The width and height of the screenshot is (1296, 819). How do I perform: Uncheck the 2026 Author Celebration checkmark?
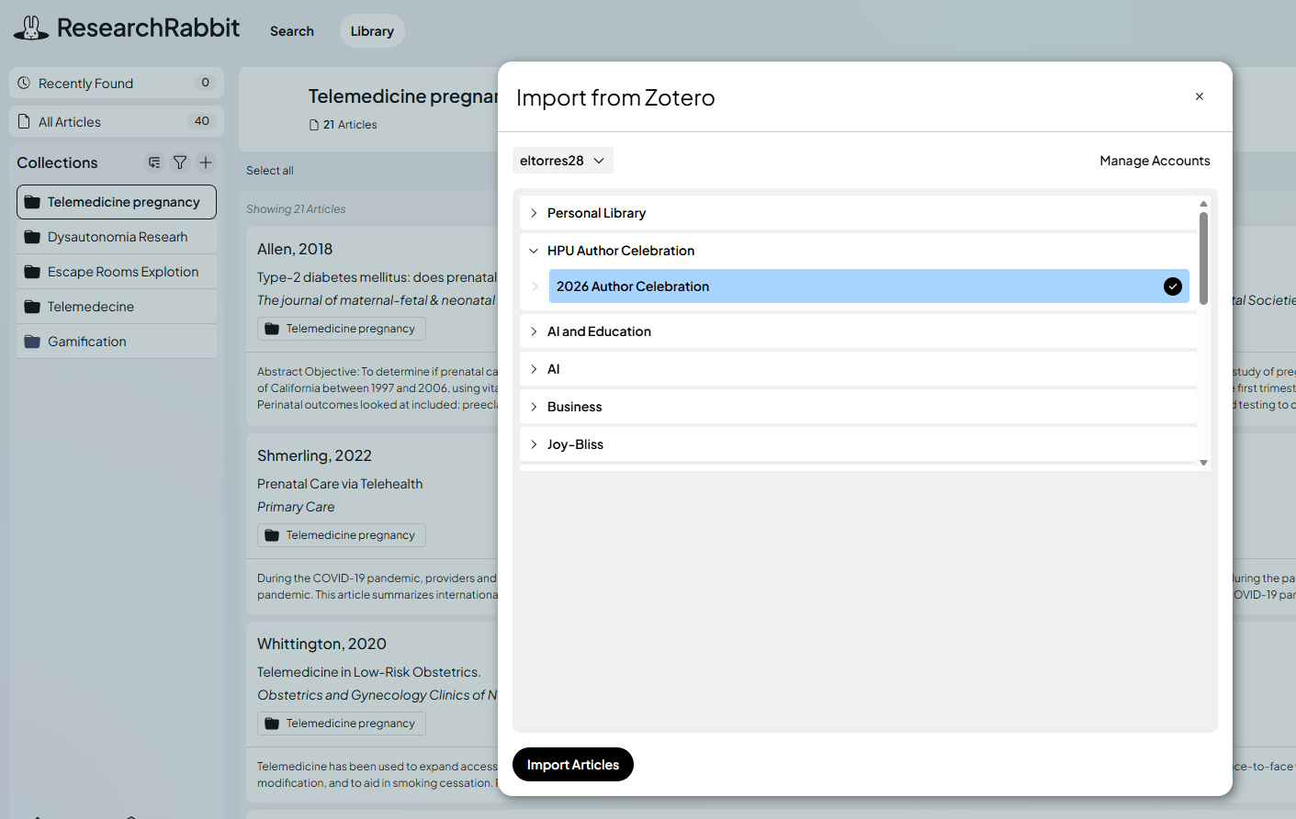[x=1173, y=286]
